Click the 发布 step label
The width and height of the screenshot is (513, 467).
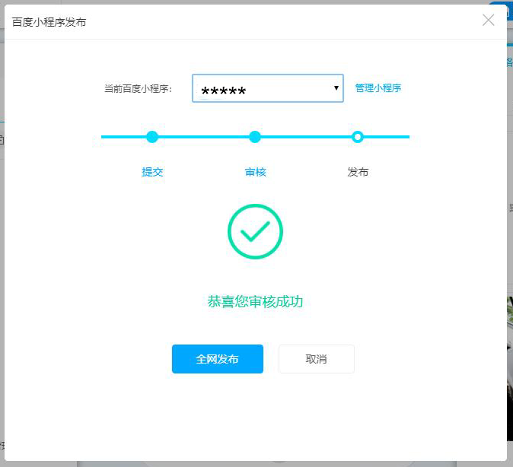(358, 172)
